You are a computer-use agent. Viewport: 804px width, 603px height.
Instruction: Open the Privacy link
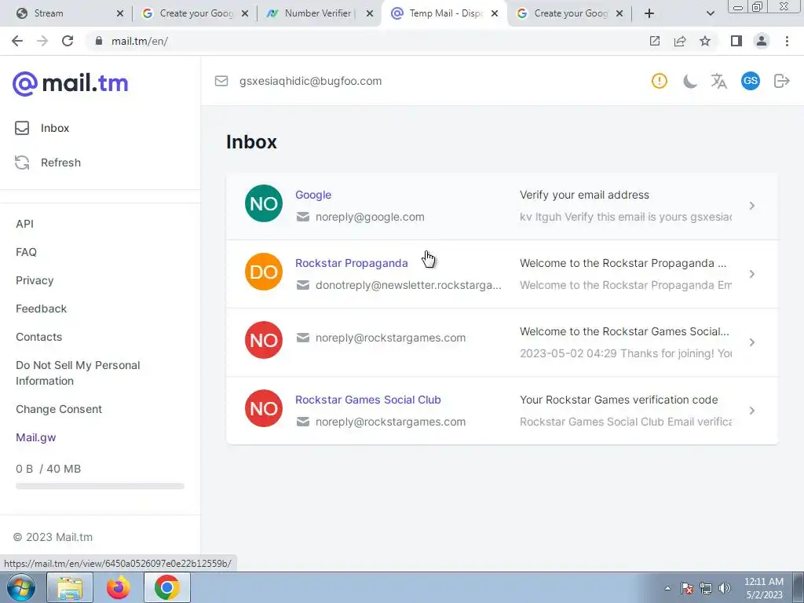[x=35, y=280]
